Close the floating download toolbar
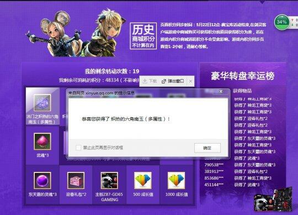This screenshot has width=298, height=215. [190, 81]
